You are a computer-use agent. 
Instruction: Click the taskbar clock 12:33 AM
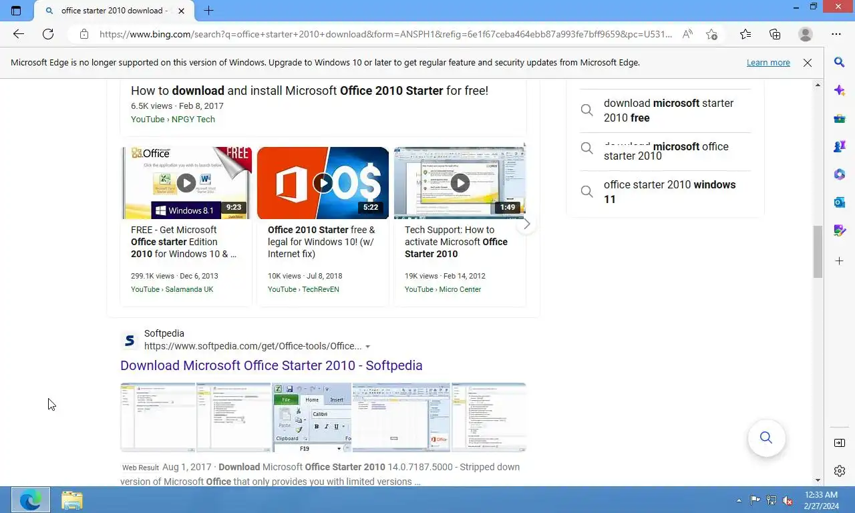821,495
